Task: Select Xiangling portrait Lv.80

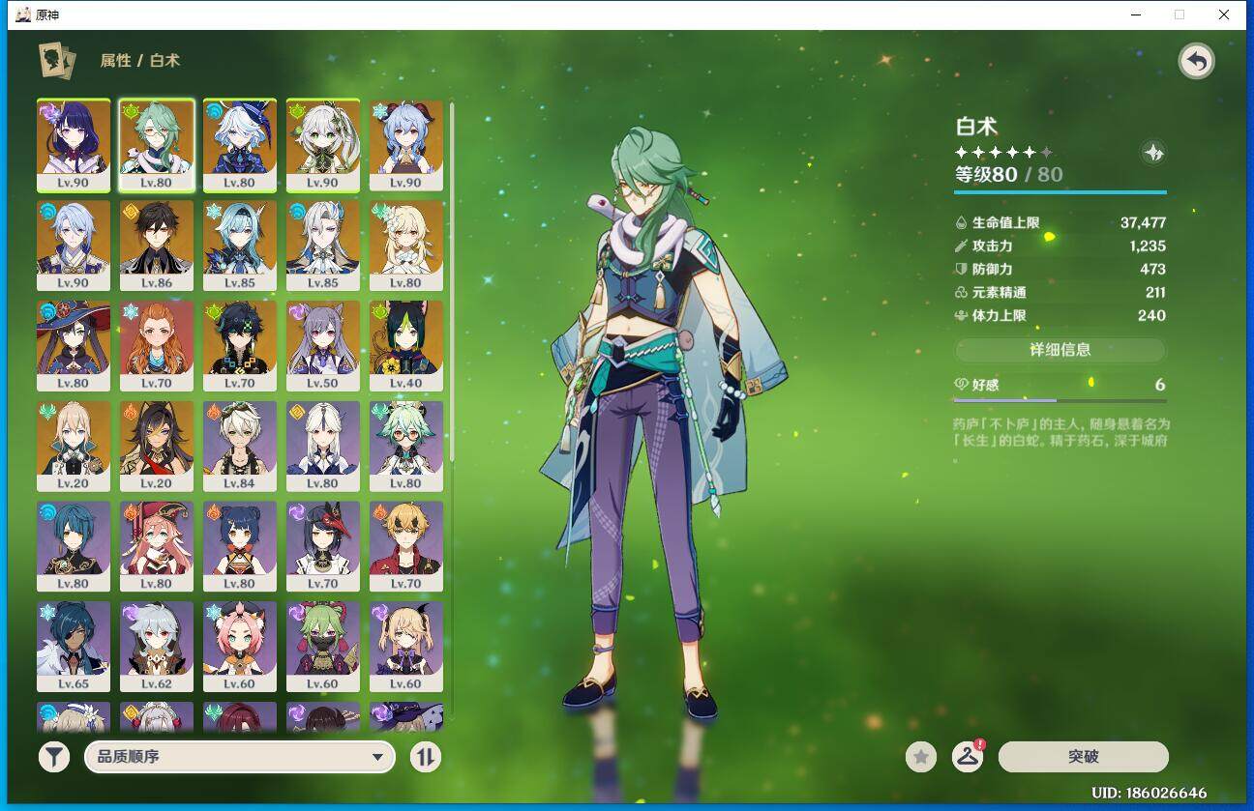Action: [x=240, y=546]
